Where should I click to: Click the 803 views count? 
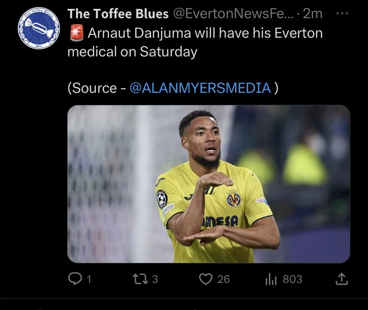(x=292, y=279)
